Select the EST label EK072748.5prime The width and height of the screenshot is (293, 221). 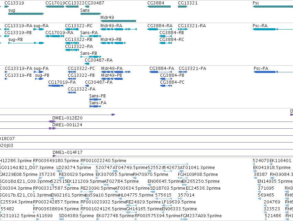tap(115, 216)
